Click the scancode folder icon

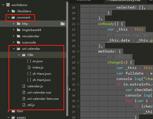click(19, 42)
